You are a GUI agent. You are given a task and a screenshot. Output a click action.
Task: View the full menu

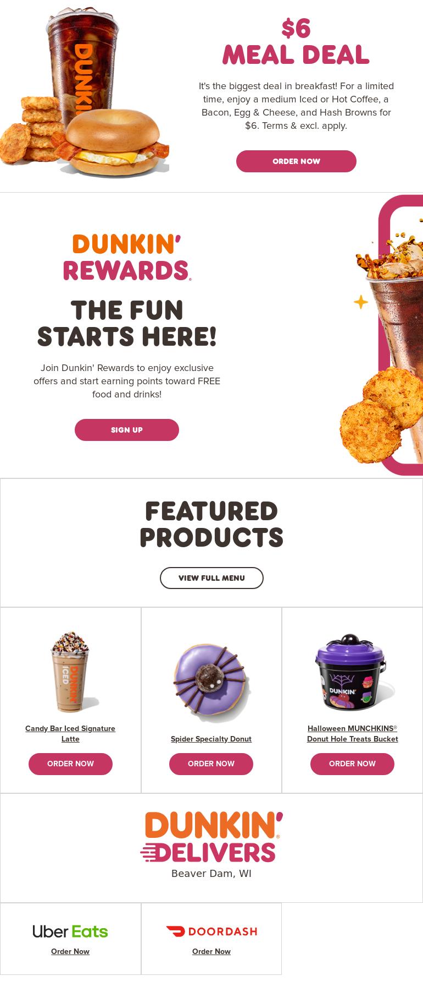(x=211, y=578)
